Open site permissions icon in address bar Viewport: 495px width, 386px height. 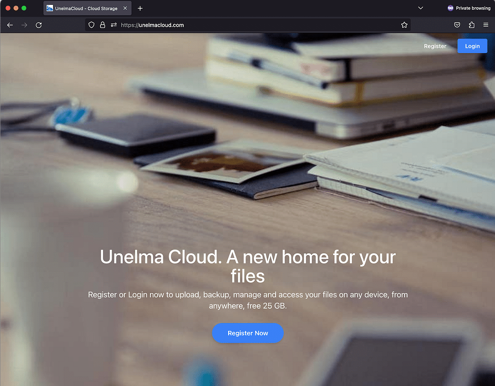(114, 25)
